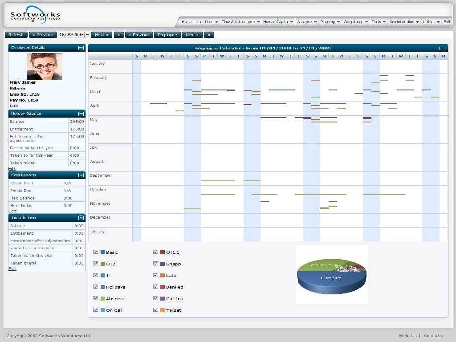Image resolution: width=456 pixels, height=342 pixels.
Task: Disable the Holidays legend checkbox
Action: tap(95, 286)
